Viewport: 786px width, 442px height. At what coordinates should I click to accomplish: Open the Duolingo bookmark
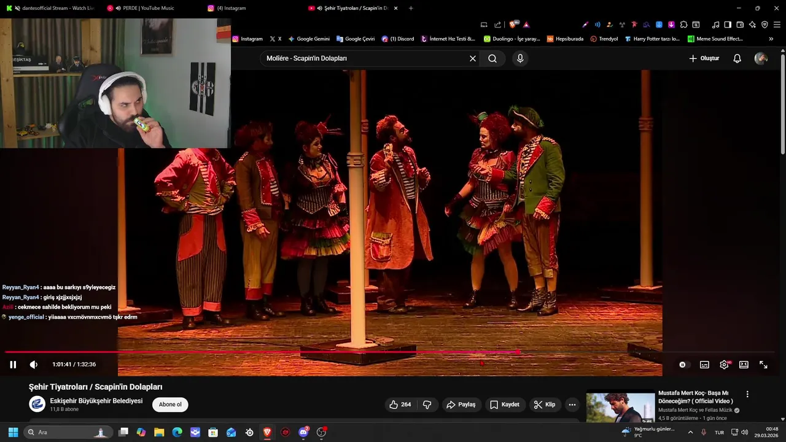pyautogui.click(x=512, y=39)
